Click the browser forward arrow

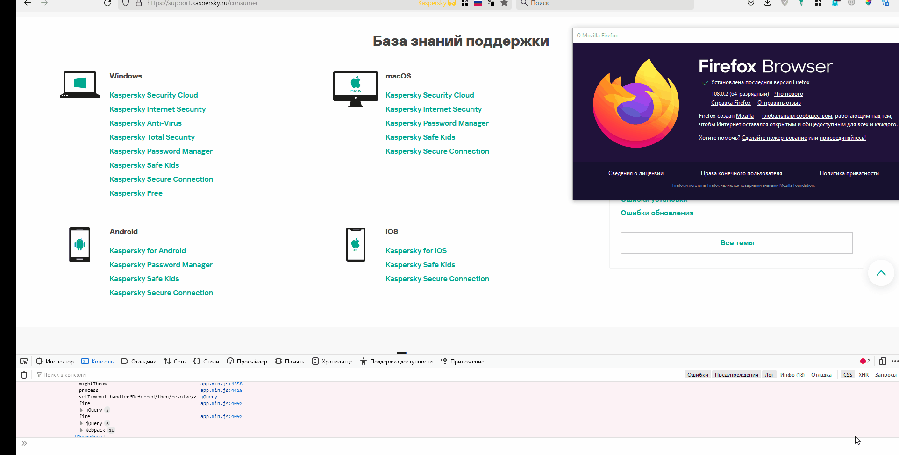44,3
